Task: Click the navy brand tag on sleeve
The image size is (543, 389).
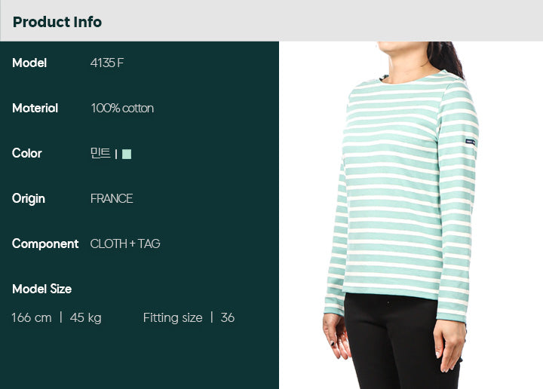Action: (x=470, y=142)
